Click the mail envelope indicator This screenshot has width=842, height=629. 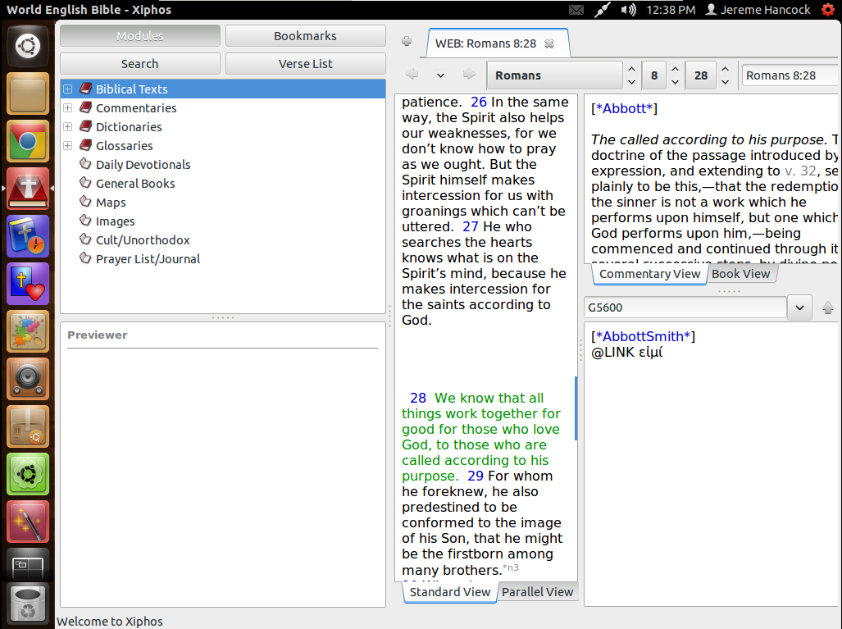coord(576,10)
